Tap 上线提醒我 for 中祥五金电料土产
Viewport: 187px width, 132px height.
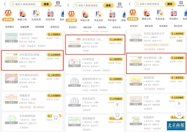(x=177, y=34)
